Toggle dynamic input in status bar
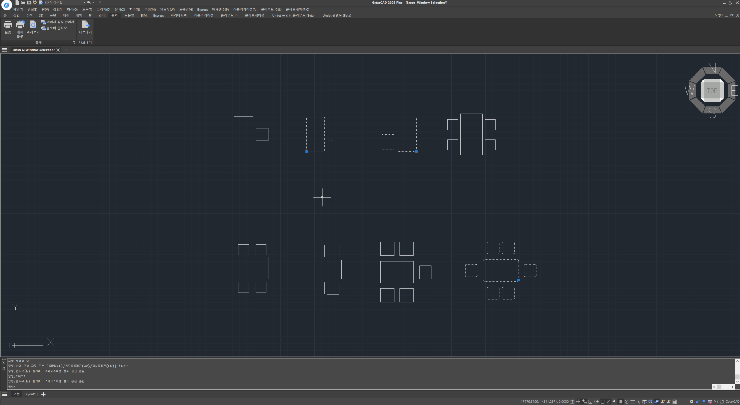The width and height of the screenshot is (740, 405). click(584, 402)
